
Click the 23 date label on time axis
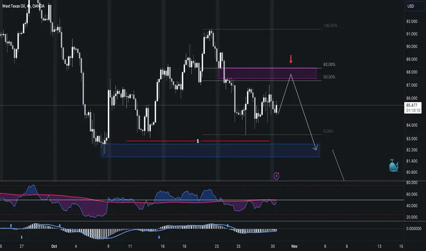pyautogui.click(x=217, y=246)
